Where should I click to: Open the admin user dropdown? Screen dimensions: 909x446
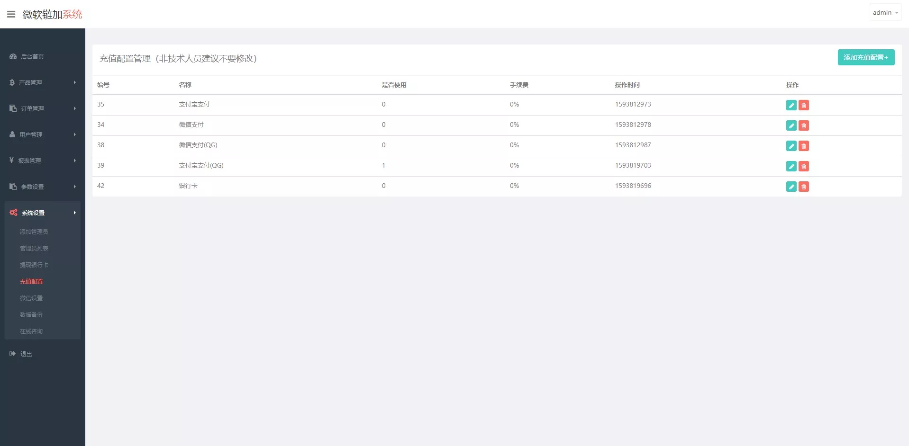[x=885, y=13]
